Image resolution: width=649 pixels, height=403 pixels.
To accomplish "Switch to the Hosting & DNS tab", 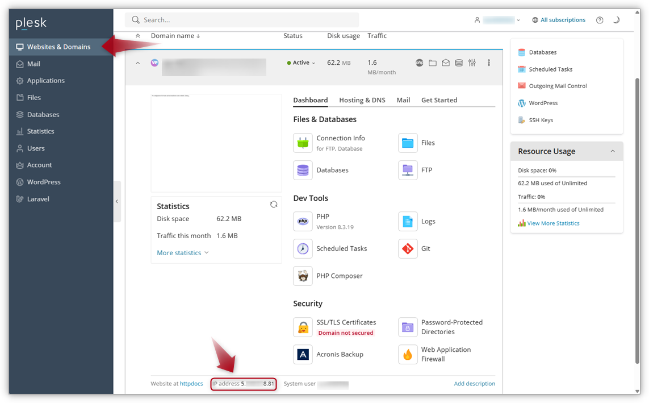I will pyautogui.click(x=362, y=99).
